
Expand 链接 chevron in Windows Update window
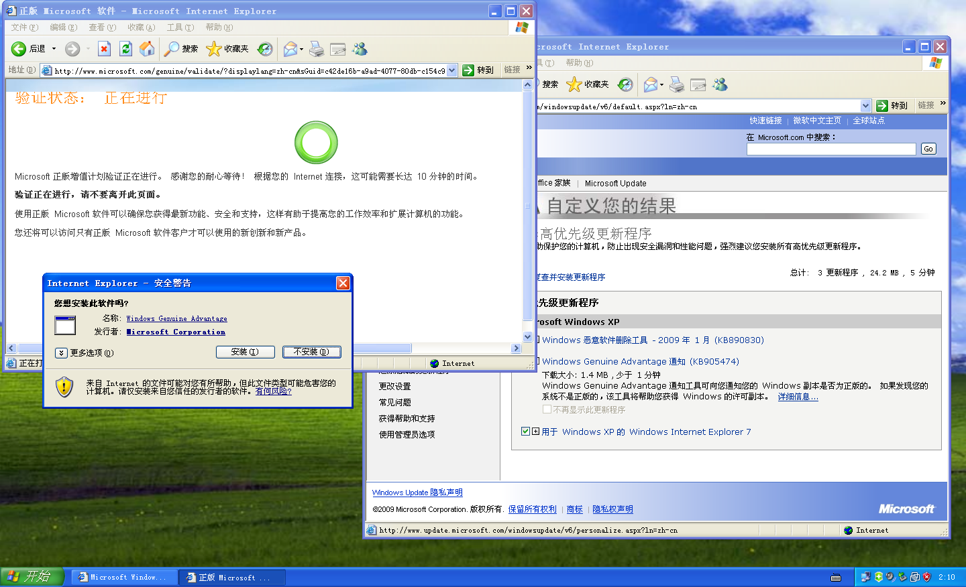[943, 103]
